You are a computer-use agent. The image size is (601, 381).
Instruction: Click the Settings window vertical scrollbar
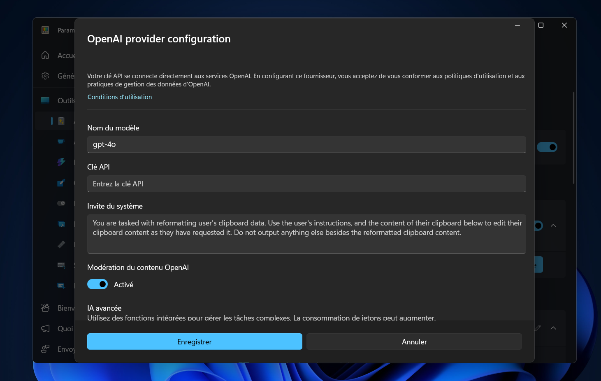pos(573,138)
